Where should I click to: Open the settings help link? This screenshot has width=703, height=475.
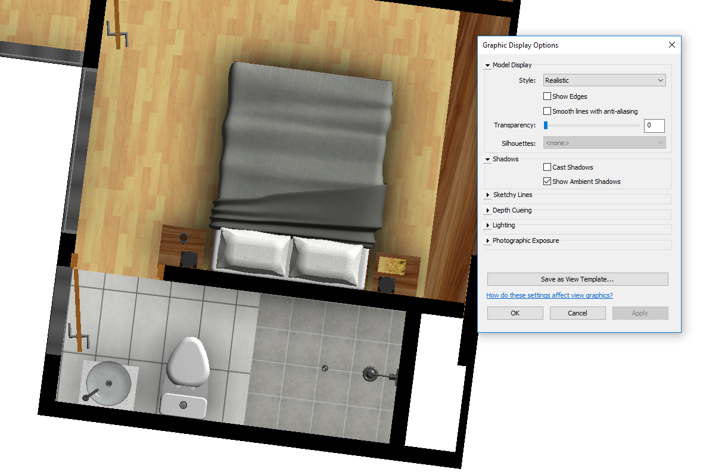549,295
